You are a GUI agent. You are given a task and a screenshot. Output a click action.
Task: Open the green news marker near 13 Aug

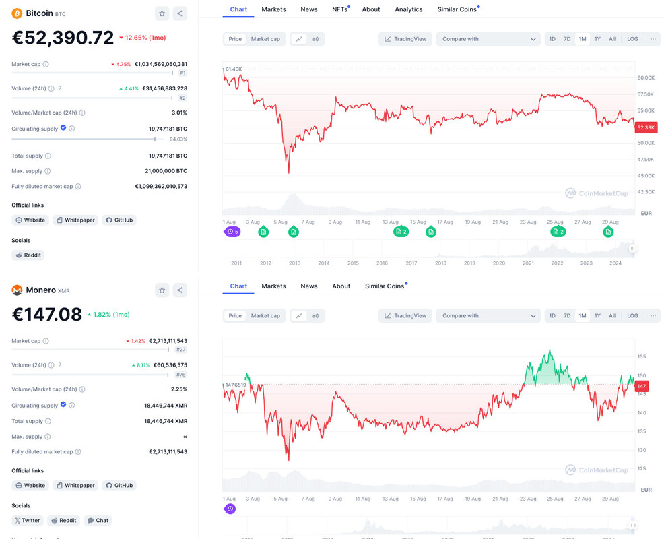[401, 232]
